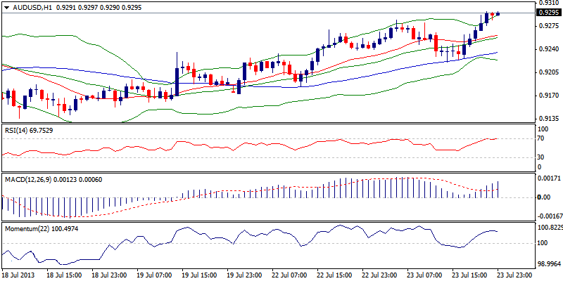Viewport: 563px width, 281px height.
Task: Click the AUDUSD,H1 chart title text
Action: coord(28,6)
